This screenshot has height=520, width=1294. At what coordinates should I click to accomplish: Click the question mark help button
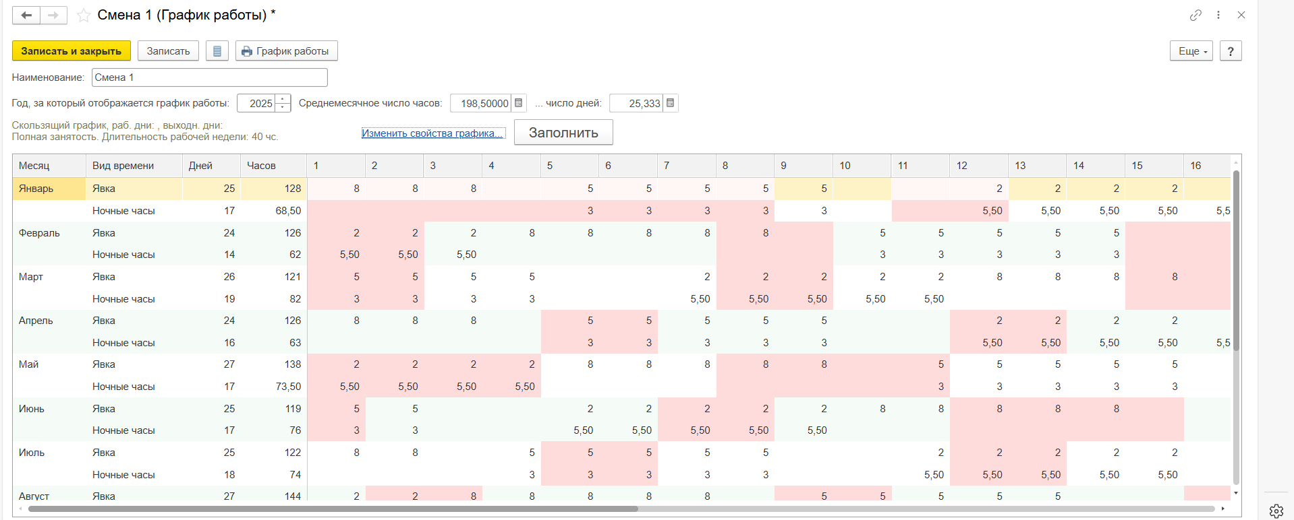pos(1231,51)
